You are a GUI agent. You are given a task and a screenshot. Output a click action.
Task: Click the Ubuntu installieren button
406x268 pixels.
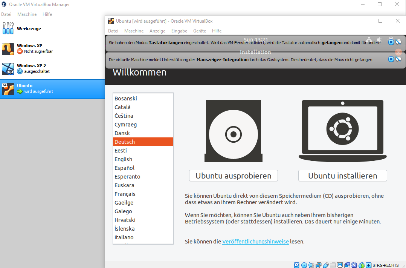[343, 176]
